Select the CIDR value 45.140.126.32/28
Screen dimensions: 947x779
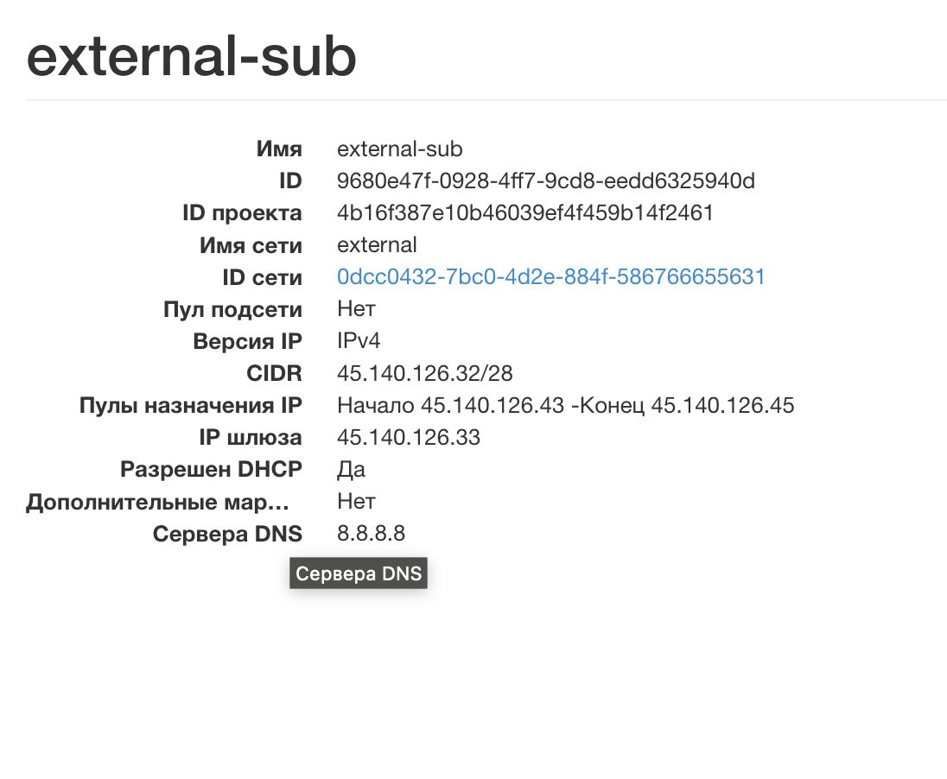[x=424, y=373]
